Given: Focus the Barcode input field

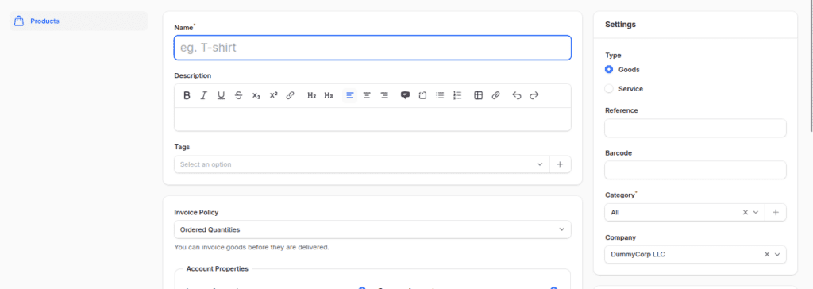Looking at the screenshot, I should click(x=695, y=170).
